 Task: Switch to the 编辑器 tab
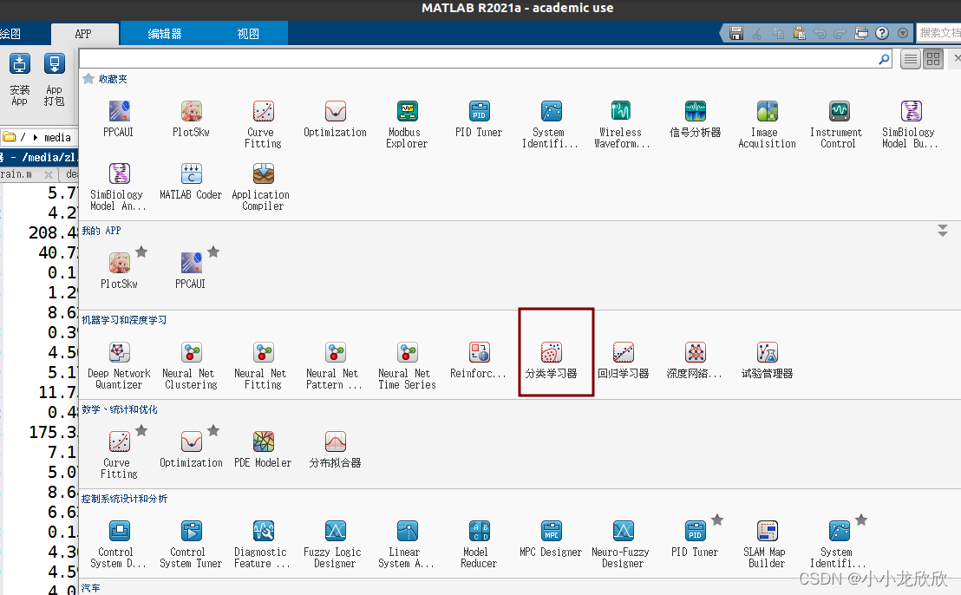(165, 35)
